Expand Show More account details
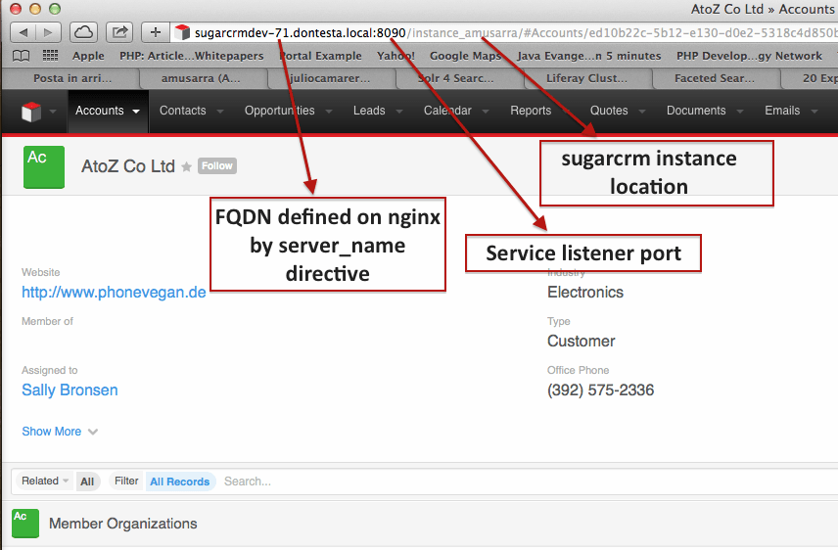This screenshot has width=838, height=550. (60, 432)
